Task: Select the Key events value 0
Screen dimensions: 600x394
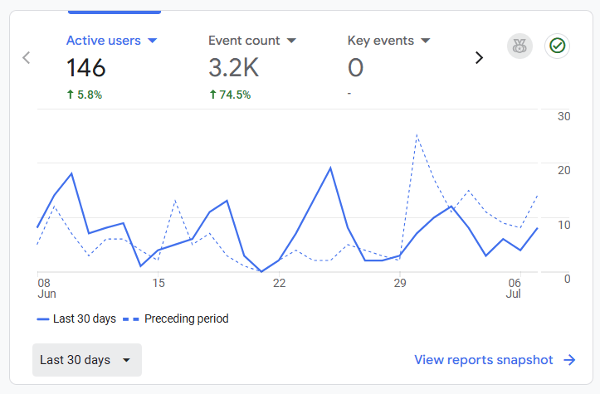Action: pyautogui.click(x=355, y=68)
